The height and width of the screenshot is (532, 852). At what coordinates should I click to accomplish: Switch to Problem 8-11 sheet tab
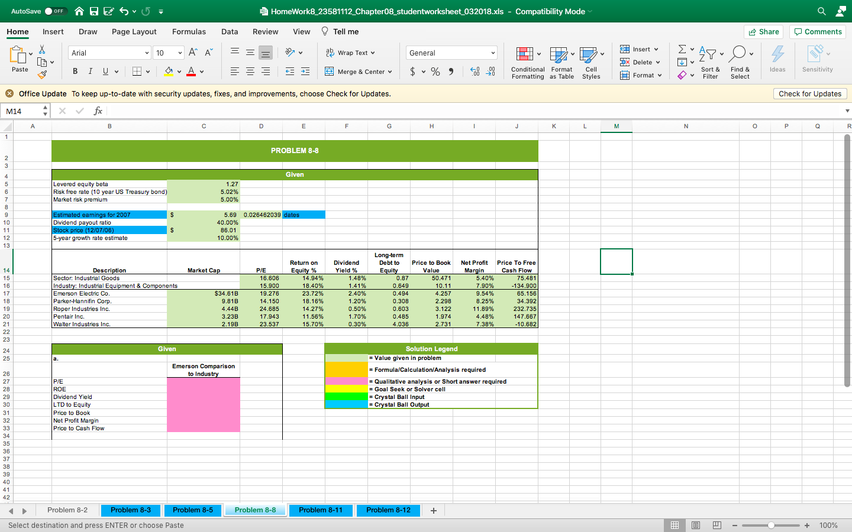pos(321,510)
